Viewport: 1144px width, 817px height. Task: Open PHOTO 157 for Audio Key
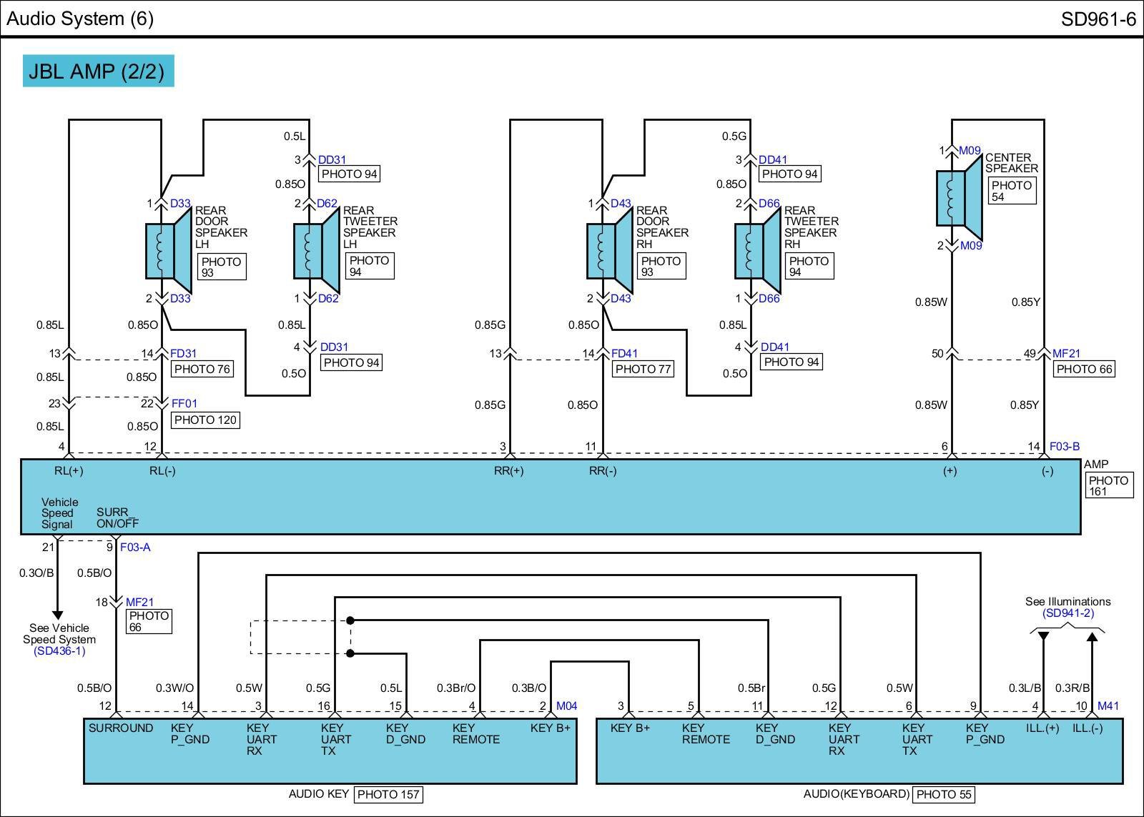click(388, 794)
